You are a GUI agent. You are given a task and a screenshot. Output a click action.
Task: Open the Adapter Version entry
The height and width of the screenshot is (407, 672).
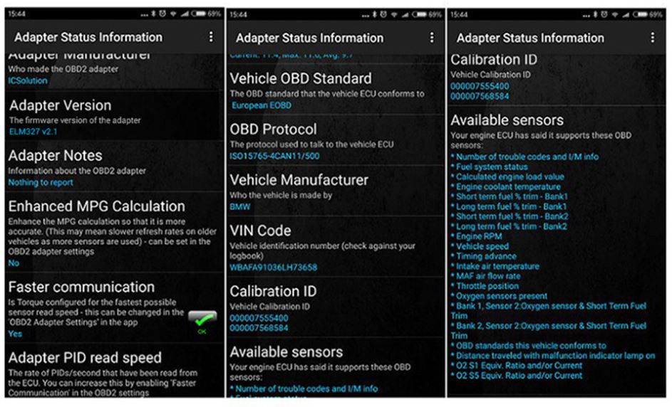(x=60, y=105)
